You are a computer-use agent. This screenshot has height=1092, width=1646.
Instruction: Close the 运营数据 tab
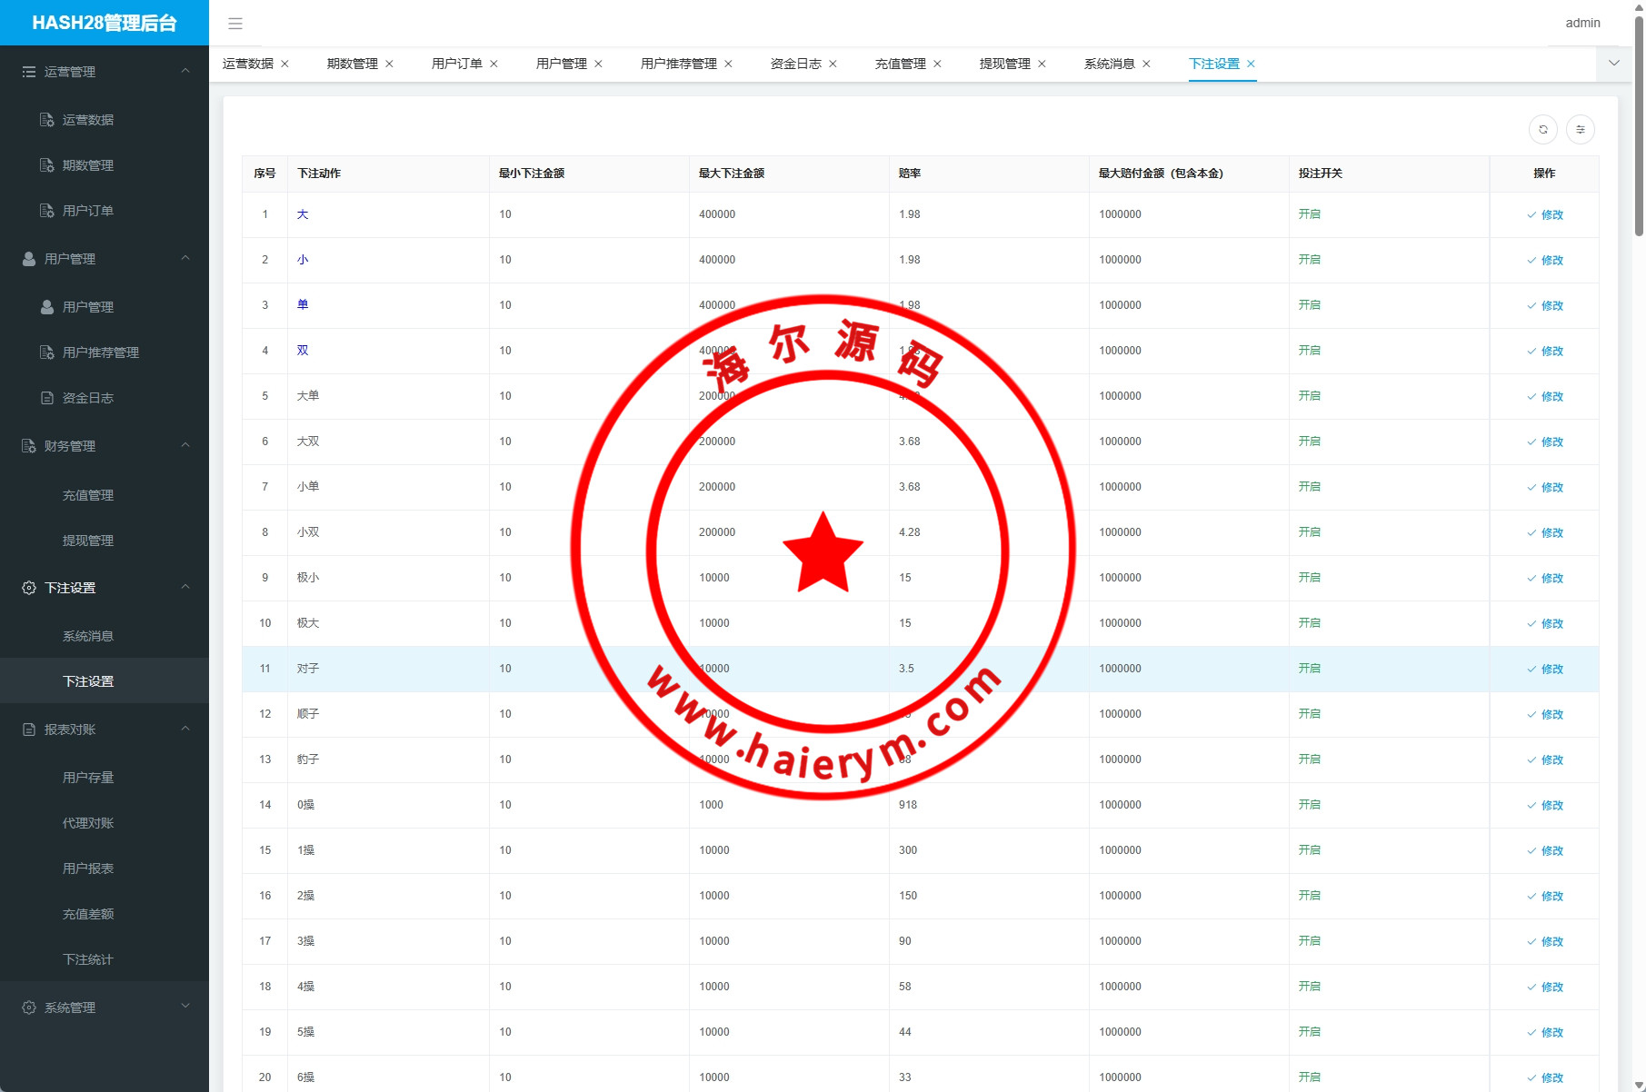[x=284, y=64]
